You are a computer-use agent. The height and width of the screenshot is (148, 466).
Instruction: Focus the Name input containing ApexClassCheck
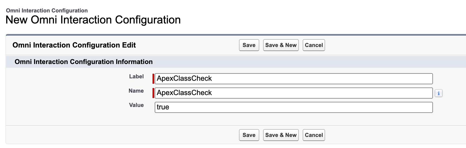point(294,93)
